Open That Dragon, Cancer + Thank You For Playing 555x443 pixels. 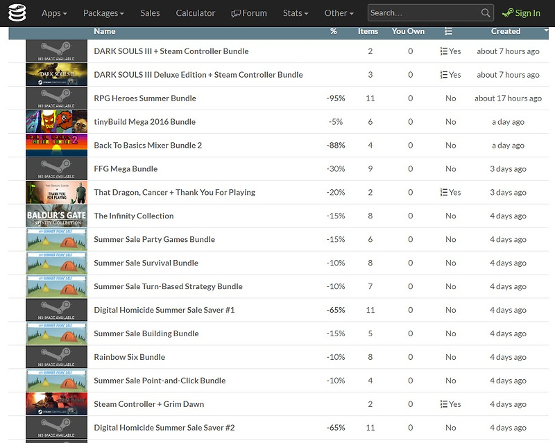(175, 192)
